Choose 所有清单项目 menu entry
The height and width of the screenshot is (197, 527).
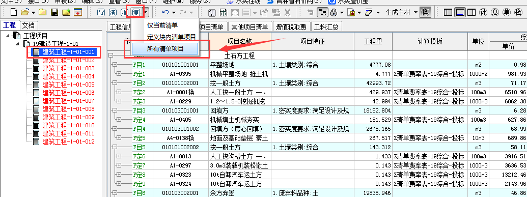point(164,49)
